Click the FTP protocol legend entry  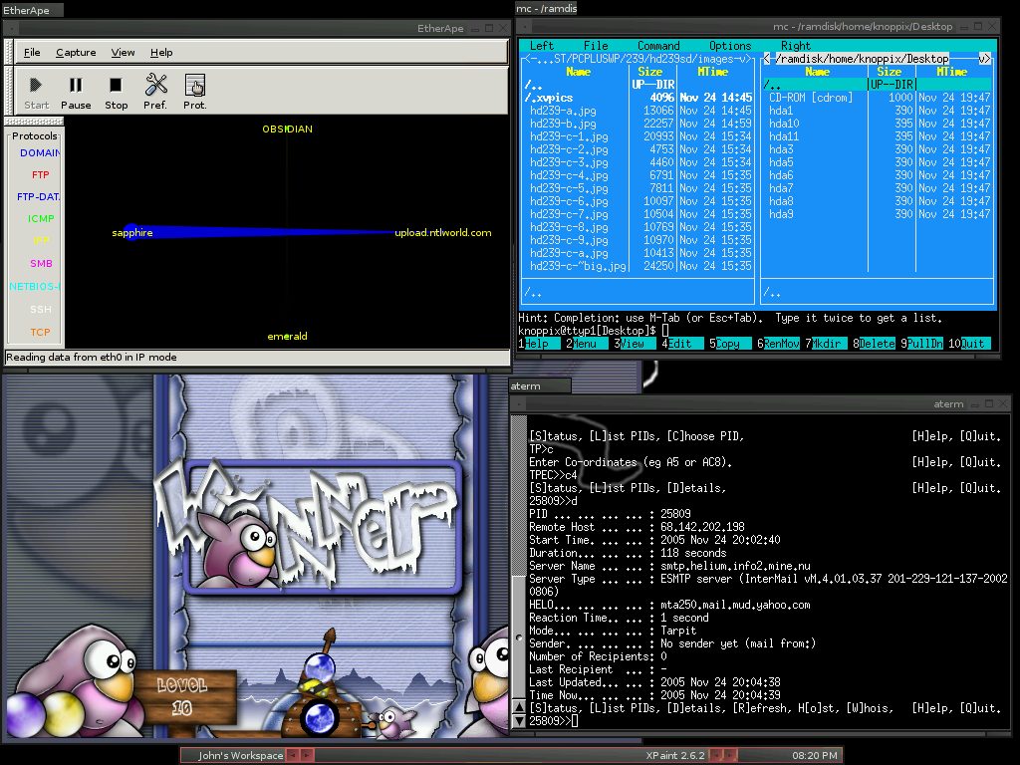click(x=40, y=175)
